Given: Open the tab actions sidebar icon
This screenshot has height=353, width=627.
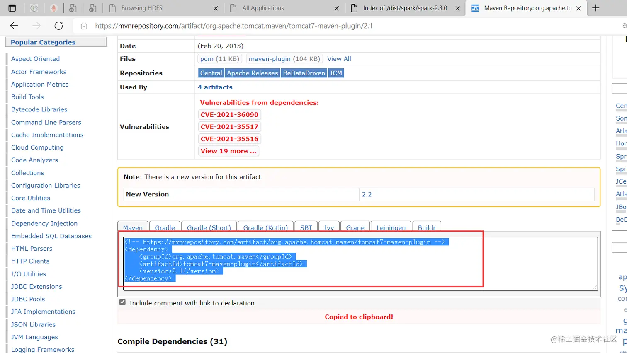Looking at the screenshot, I should (x=12, y=8).
